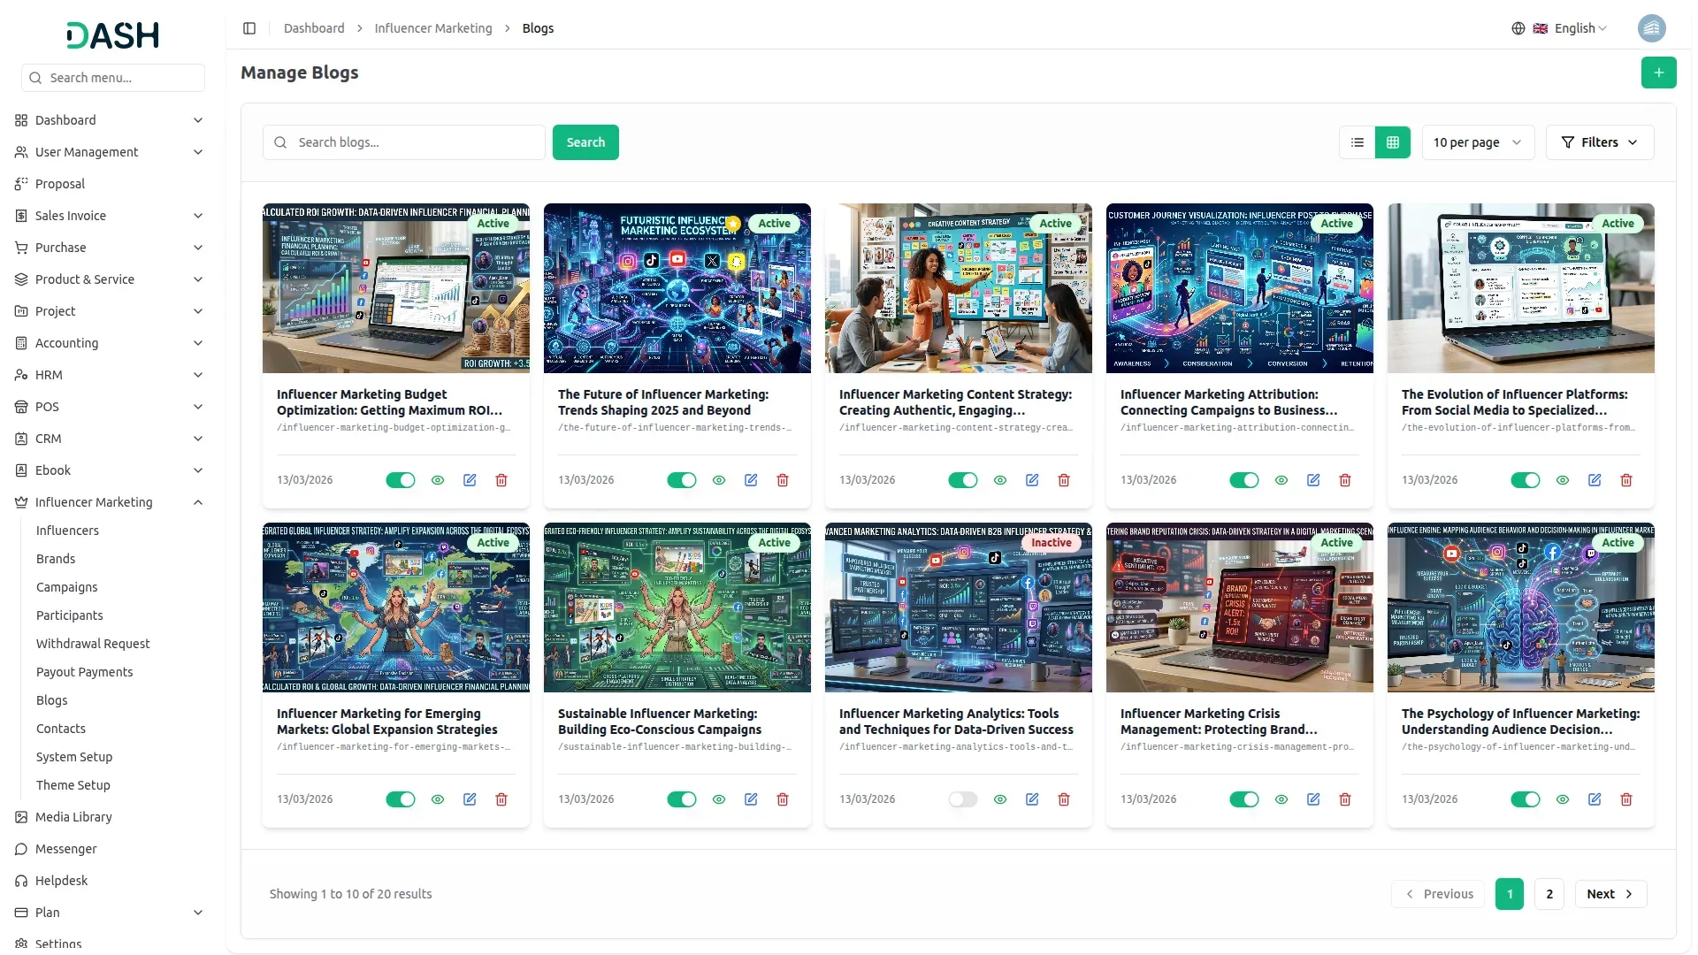
Task: Delete the Psychology of Influencer Marketing blog
Action: coord(1626,799)
